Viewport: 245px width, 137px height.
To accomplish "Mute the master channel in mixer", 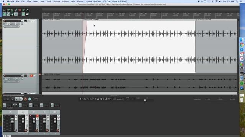I will point(16,116).
